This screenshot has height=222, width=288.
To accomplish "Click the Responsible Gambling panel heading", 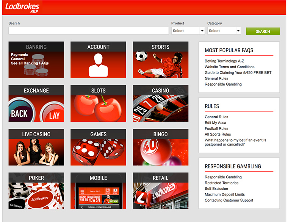I will 233,166.
